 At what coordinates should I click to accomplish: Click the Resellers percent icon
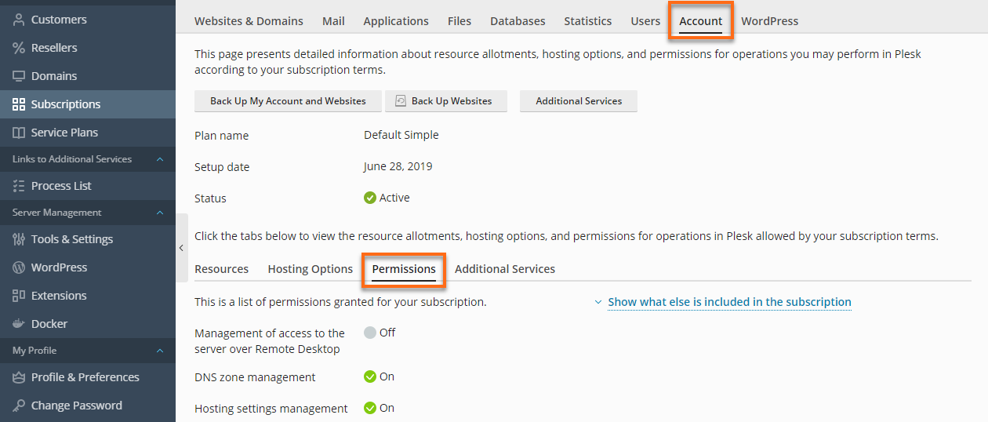[x=19, y=48]
